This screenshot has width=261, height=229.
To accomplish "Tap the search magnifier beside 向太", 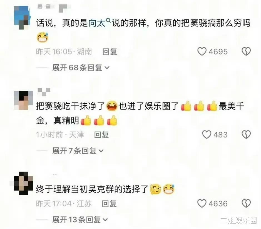I will click(x=108, y=20).
